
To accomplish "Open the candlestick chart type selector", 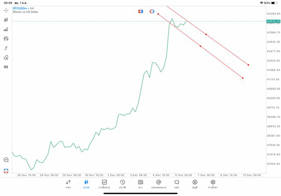I will [6, 20].
